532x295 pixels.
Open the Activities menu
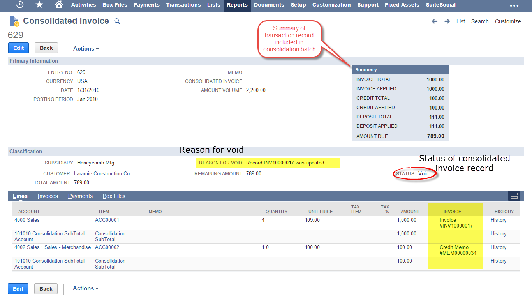pyautogui.click(x=84, y=5)
